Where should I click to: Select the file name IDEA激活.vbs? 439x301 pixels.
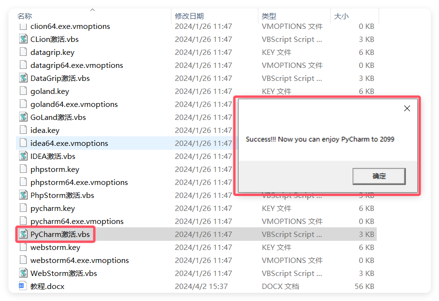pos(53,157)
